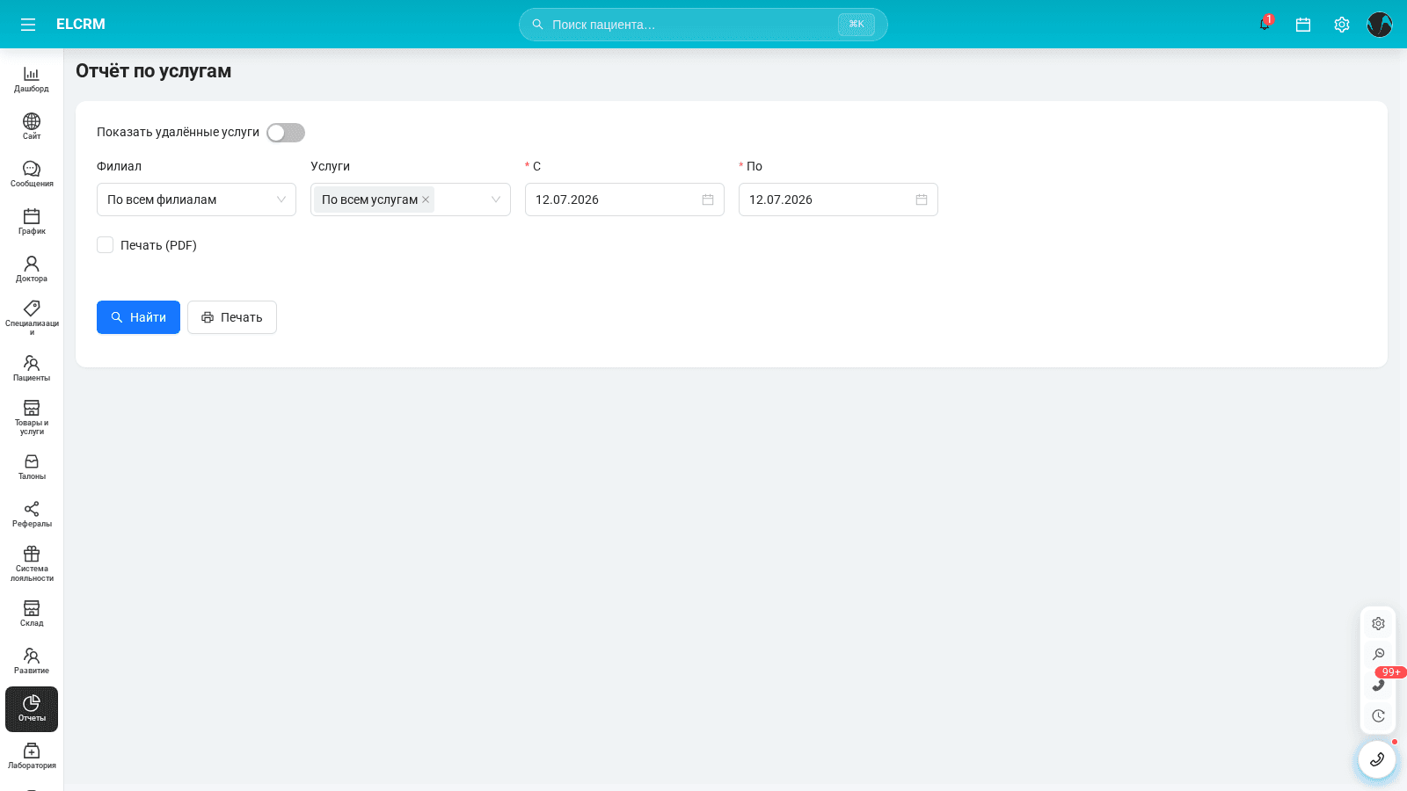Image resolution: width=1407 pixels, height=791 pixels.
Task: Open Развитие in the sidebar
Action: tap(32, 661)
